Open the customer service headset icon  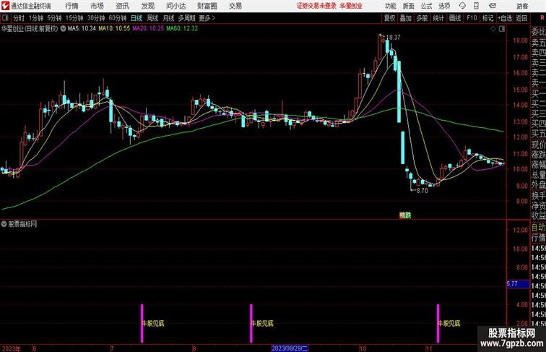tap(462, 6)
